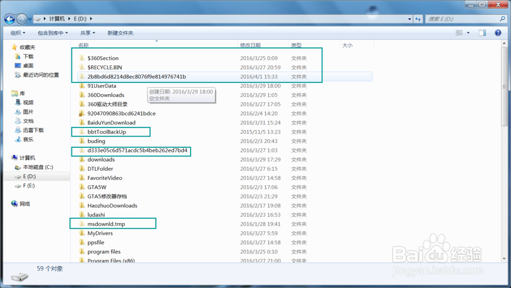The image size is (511, 288).
Task: Select the buding folder icon
Action: [x=82, y=141]
